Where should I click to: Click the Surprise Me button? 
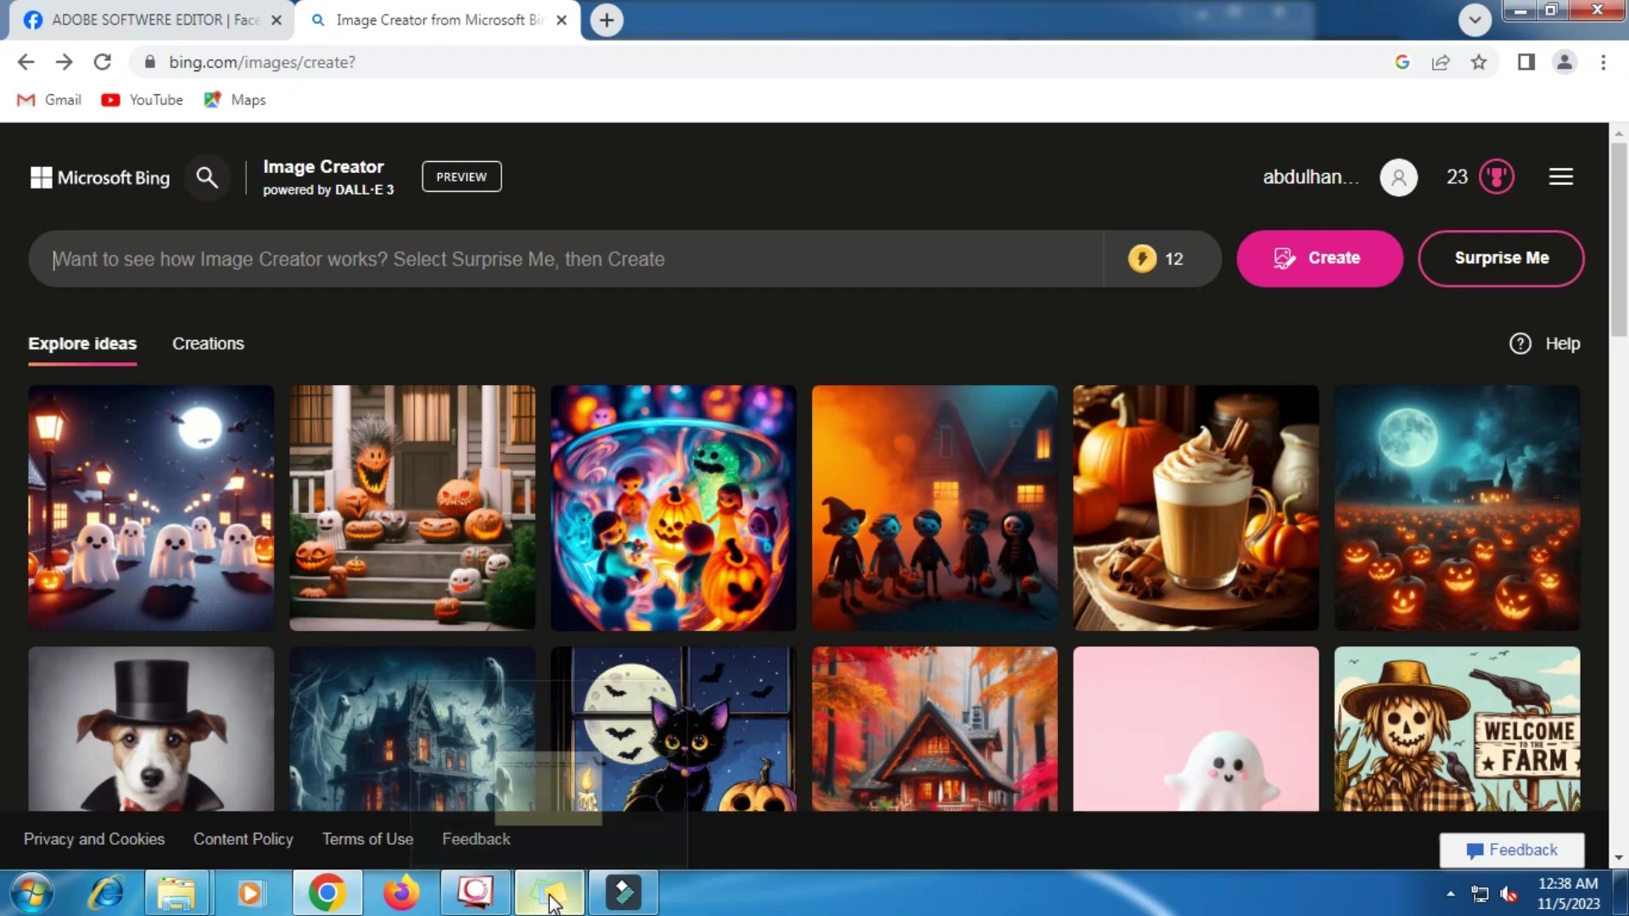(x=1502, y=259)
